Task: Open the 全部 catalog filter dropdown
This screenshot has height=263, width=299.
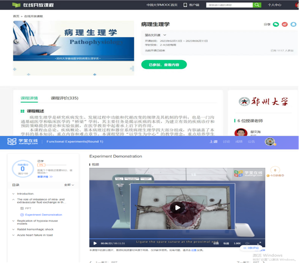Action: tap(69, 185)
